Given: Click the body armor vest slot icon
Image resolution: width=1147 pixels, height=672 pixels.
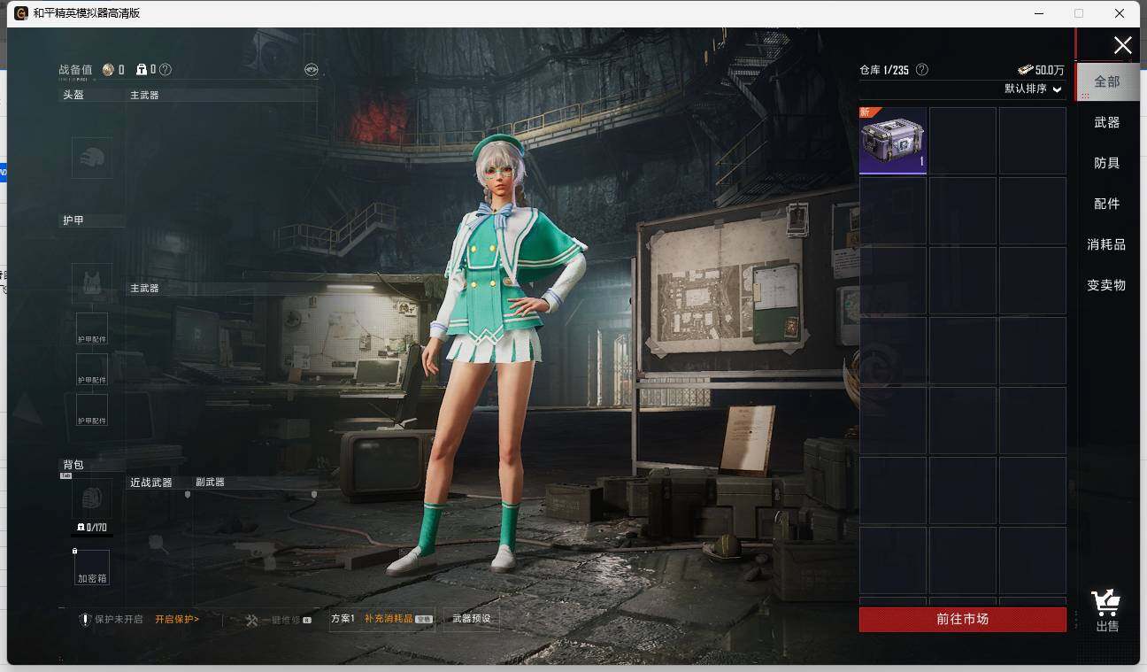Looking at the screenshot, I should click(x=92, y=283).
